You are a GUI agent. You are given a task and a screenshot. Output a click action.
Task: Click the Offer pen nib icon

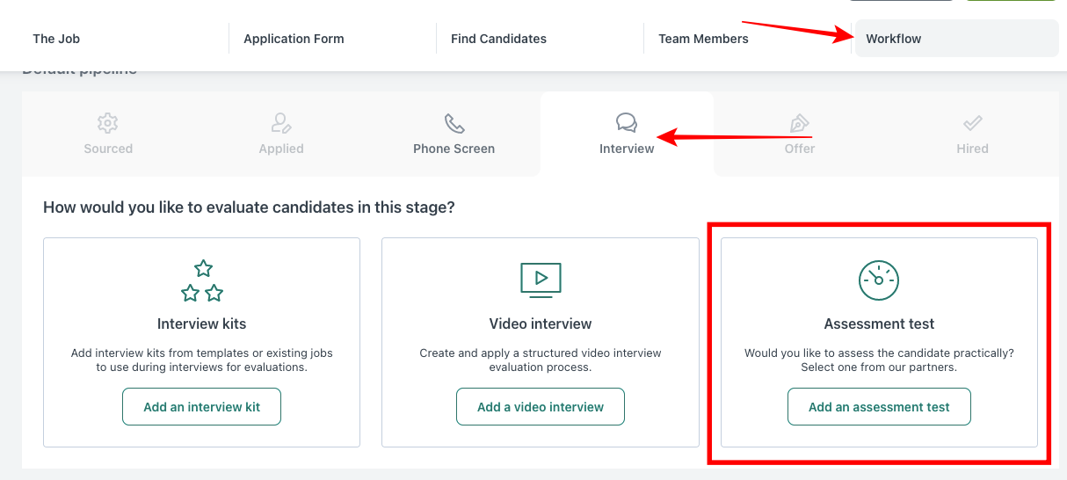800,122
